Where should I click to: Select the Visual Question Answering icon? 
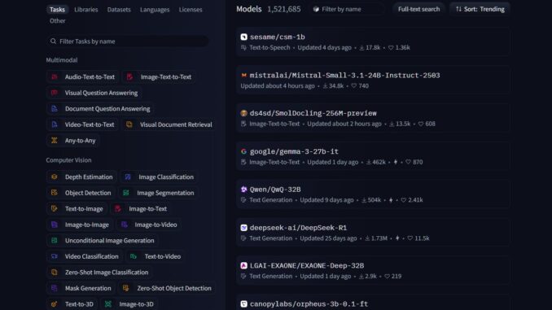(x=55, y=93)
